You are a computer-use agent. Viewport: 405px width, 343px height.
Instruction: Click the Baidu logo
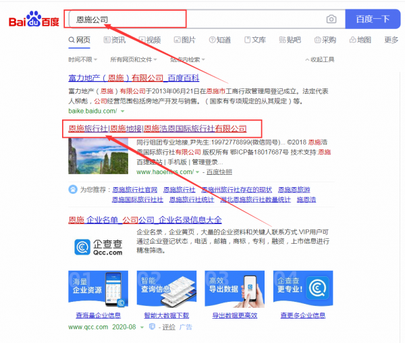coord(34,20)
